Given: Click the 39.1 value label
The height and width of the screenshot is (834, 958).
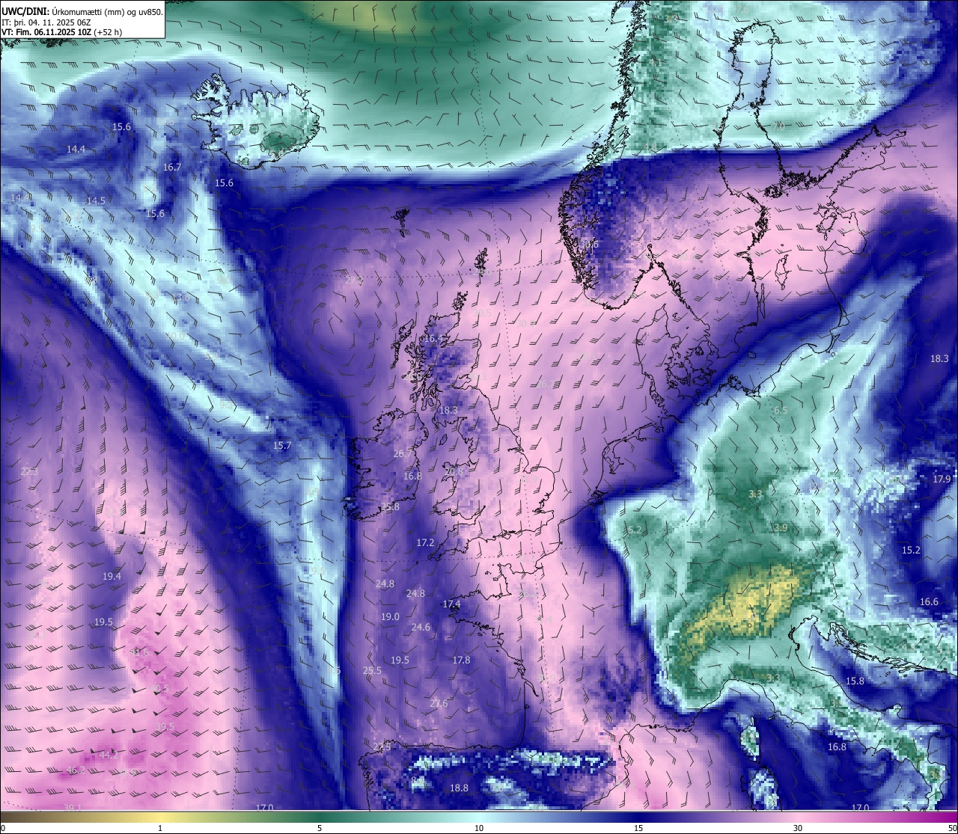Looking at the screenshot, I should (73, 808).
